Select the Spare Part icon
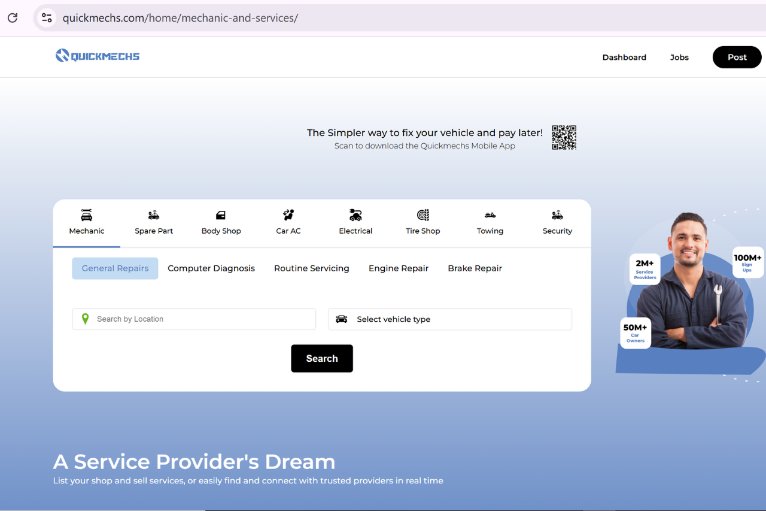Viewport: 766px width, 511px height. 154,215
